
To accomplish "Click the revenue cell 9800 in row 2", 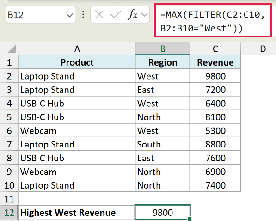I will [x=215, y=76].
